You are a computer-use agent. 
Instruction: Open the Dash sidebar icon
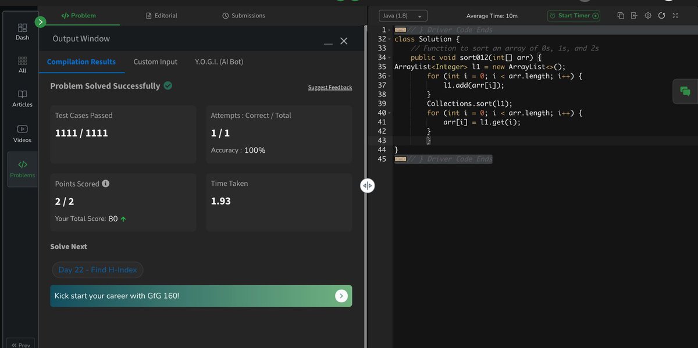click(x=22, y=27)
